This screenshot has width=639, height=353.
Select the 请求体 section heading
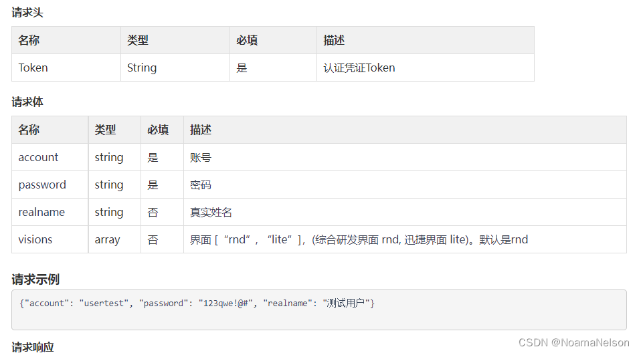tap(27, 102)
